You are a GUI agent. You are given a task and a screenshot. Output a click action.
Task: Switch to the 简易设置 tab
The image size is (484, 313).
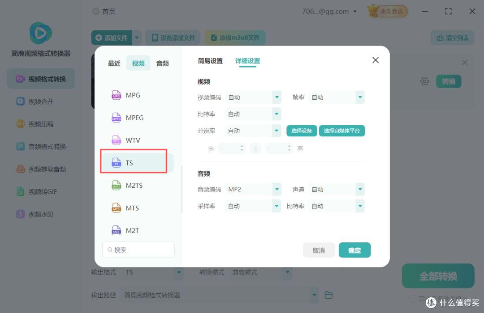pos(210,61)
